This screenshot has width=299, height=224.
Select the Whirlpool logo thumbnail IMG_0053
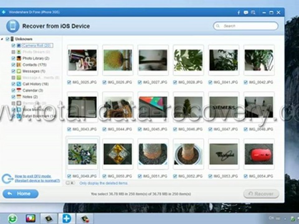coord(224,154)
